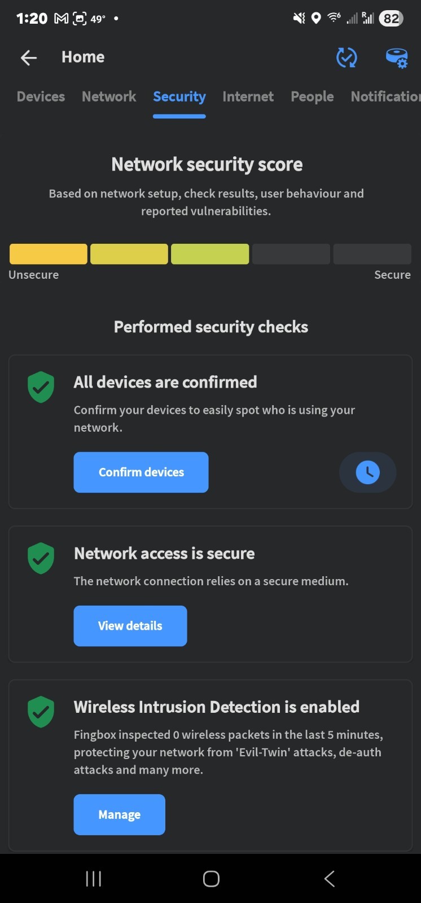This screenshot has height=903, width=421.
Task: Open the People tab
Action: tap(312, 97)
